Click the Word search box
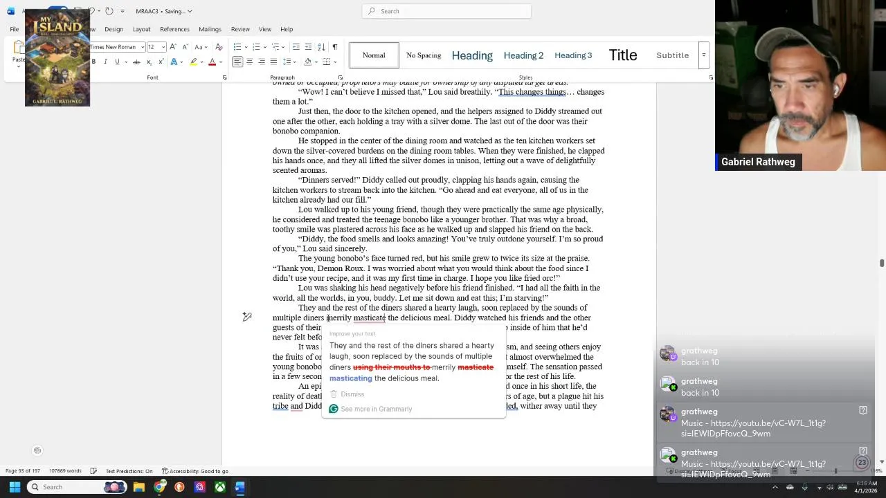Screen dimensions: 886x498 (x=446, y=11)
